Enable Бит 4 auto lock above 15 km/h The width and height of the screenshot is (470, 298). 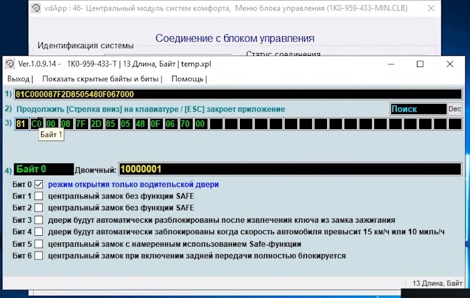point(38,232)
